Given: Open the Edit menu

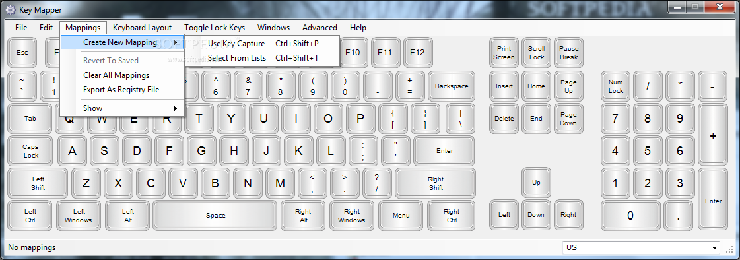Looking at the screenshot, I should pyautogui.click(x=46, y=28).
